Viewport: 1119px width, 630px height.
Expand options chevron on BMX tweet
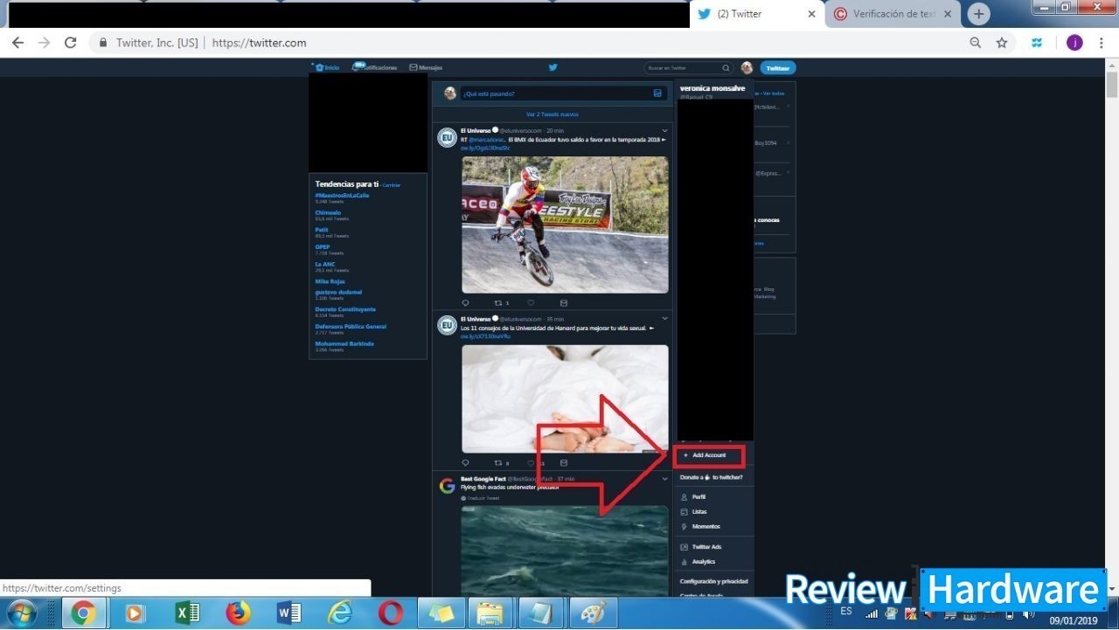click(664, 130)
